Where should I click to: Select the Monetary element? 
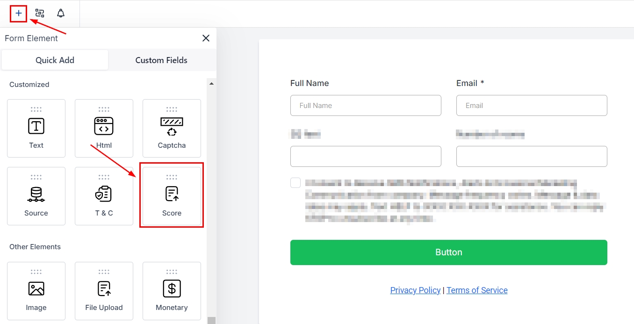coord(172,291)
